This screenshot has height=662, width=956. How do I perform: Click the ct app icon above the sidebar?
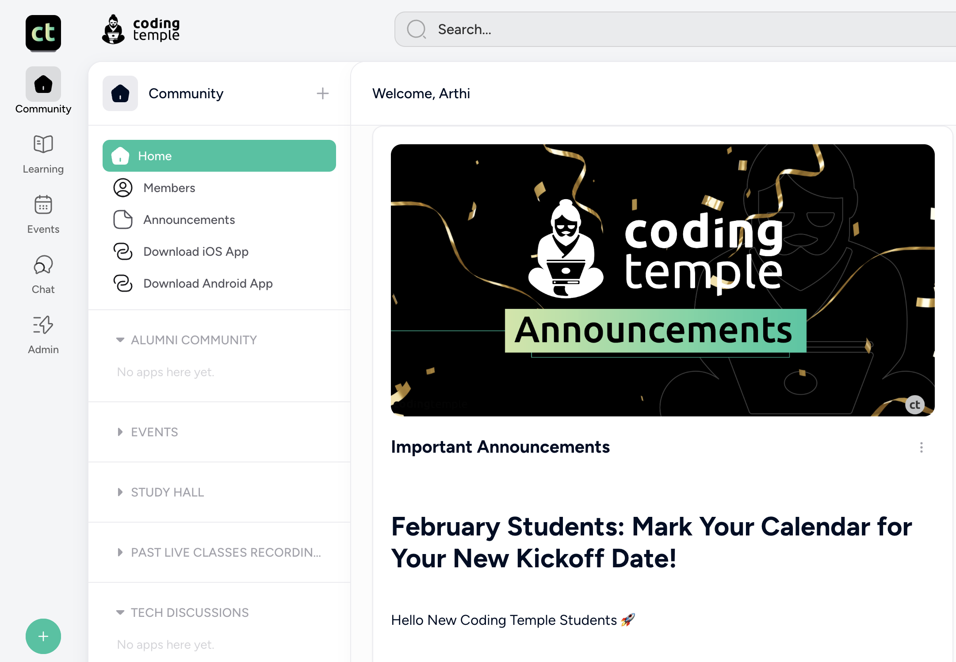[x=43, y=33]
